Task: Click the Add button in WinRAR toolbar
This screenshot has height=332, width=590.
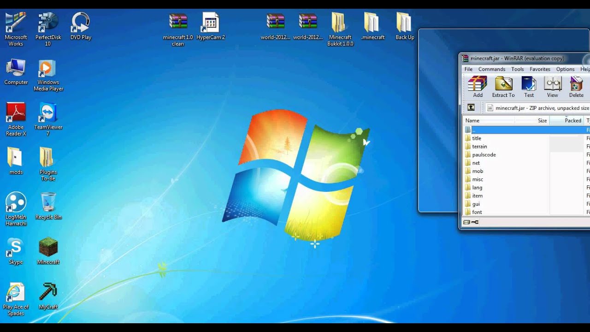Action: point(478,87)
